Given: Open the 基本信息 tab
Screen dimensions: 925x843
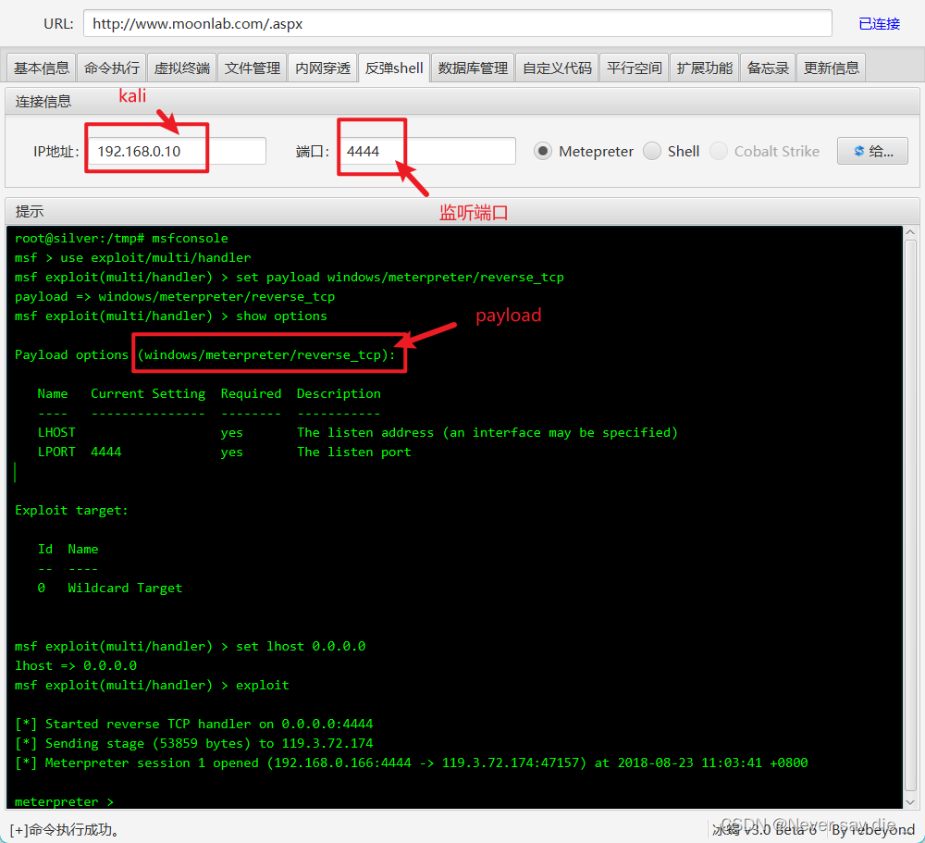Looking at the screenshot, I should point(42,68).
